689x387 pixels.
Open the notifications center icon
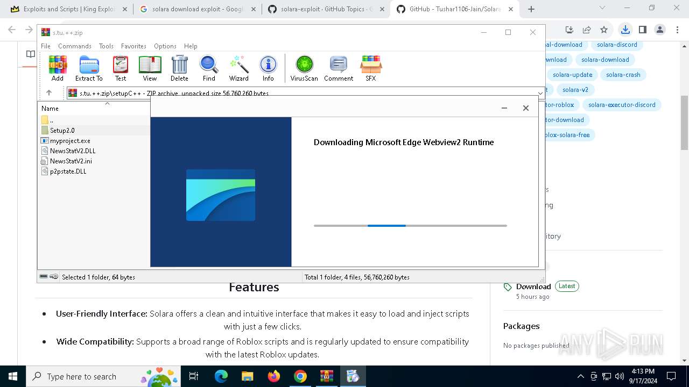pos(671,376)
